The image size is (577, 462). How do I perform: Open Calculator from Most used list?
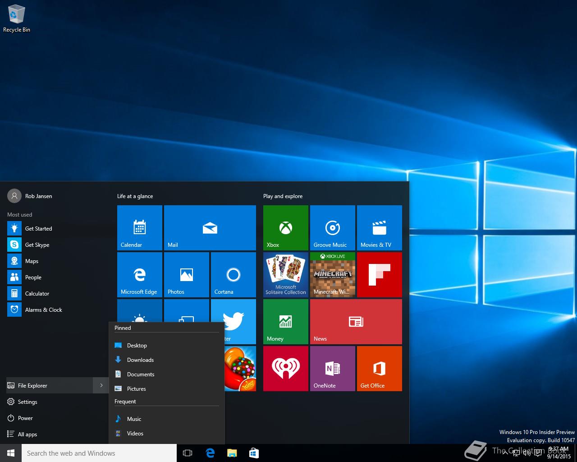[58, 294]
